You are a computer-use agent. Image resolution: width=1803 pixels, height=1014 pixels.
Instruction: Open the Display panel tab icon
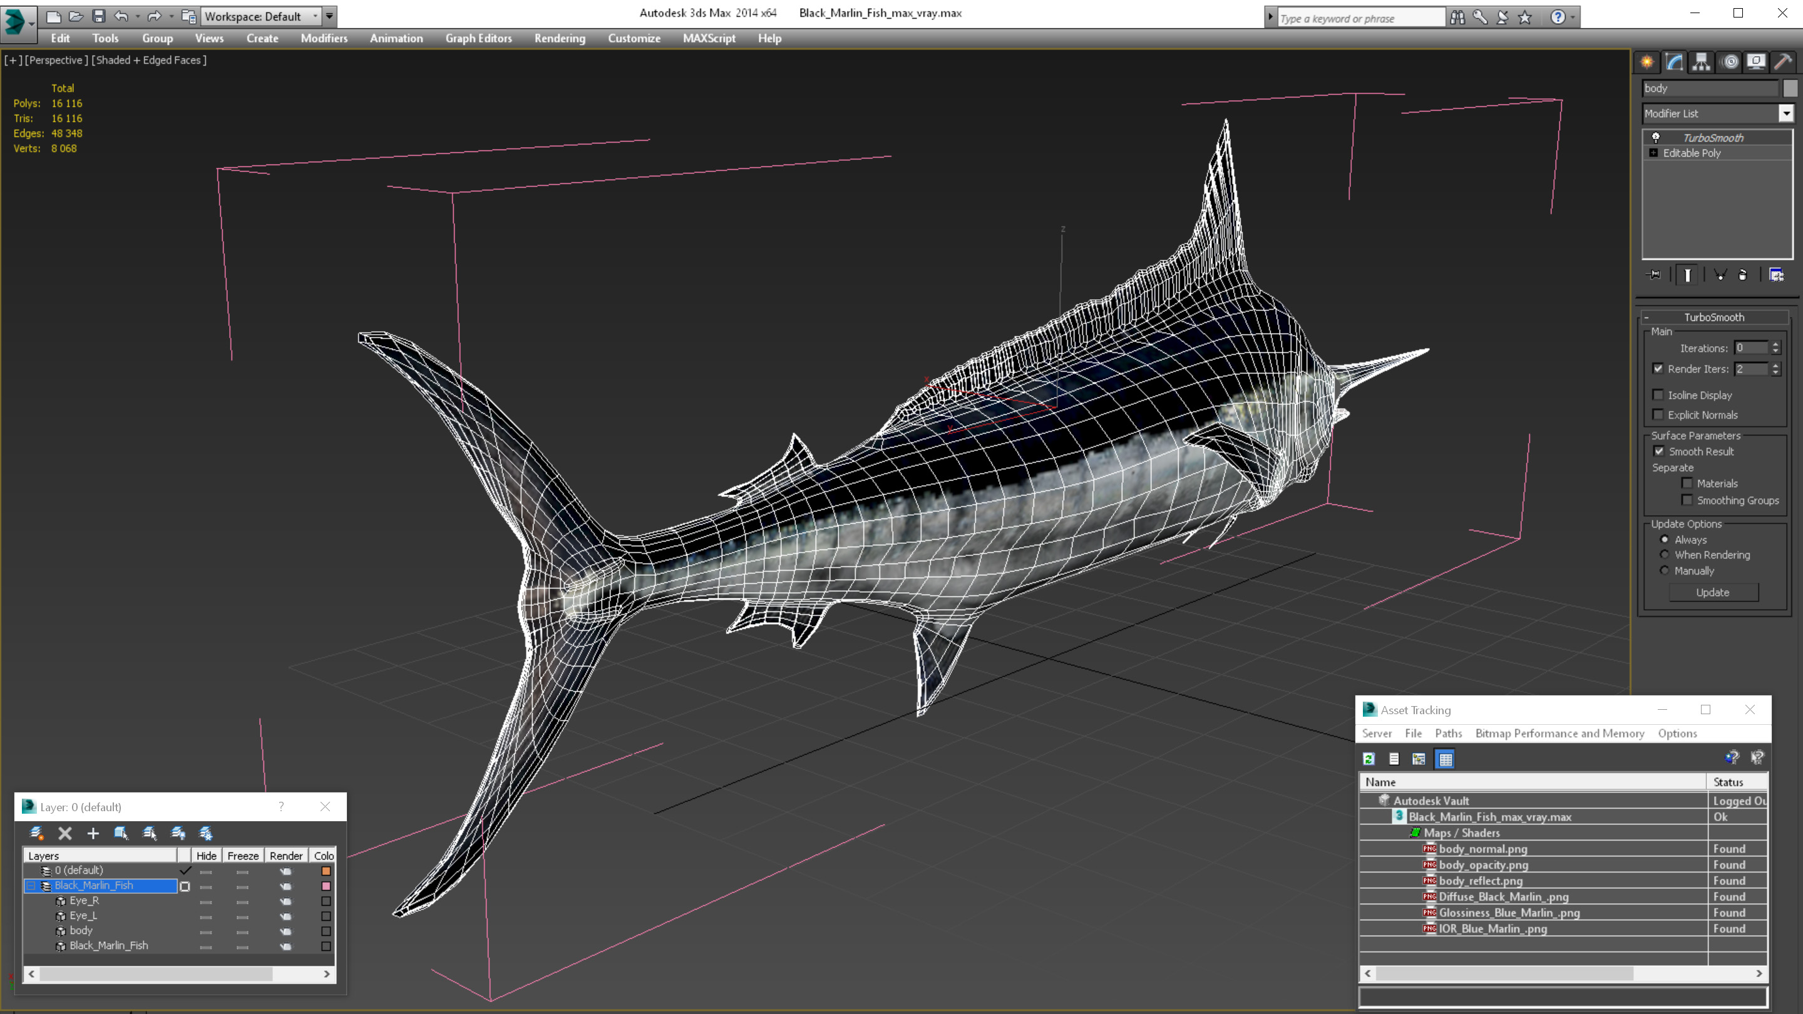pyautogui.click(x=1756, y=61)
